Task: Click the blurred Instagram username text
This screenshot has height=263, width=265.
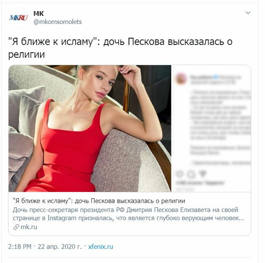Action: point(202,77)
